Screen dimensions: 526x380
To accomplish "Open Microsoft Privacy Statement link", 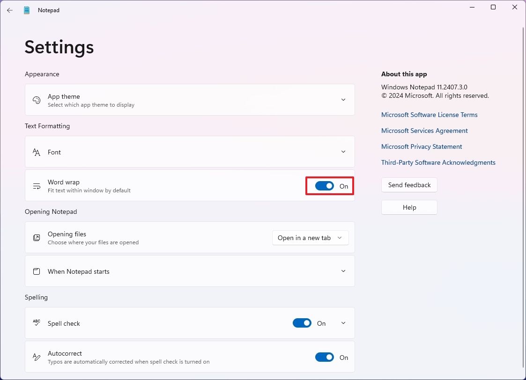I will (421, 146).
